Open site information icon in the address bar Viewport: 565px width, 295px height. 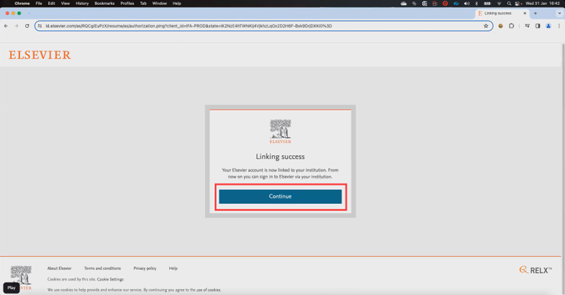[40, 26]
